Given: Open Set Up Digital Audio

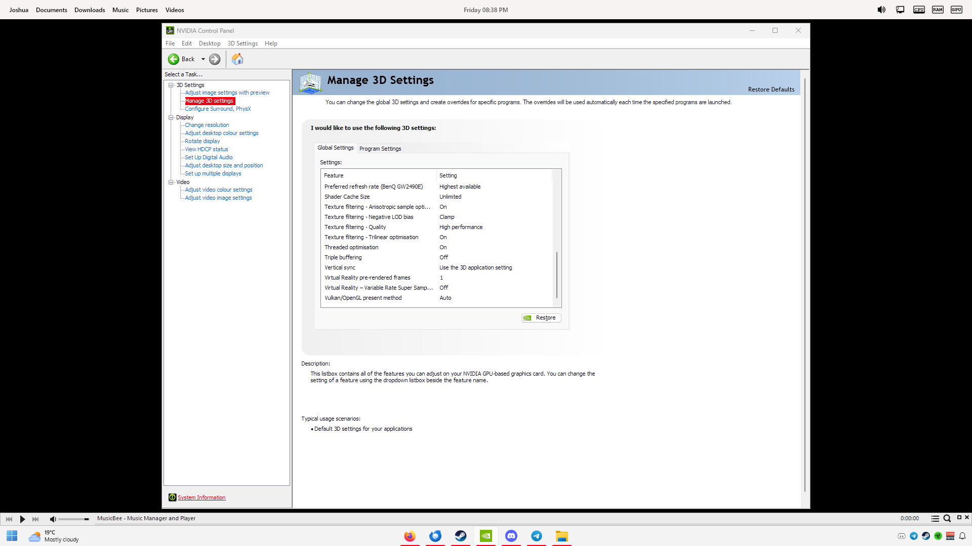Looking at the screenshot, I should point(209,157).
